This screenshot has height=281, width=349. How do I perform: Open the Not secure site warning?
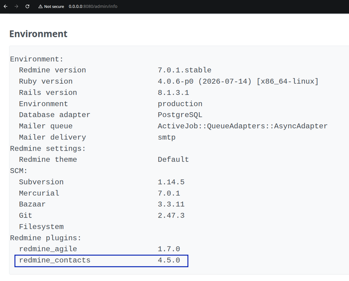(x=51, y=6)
